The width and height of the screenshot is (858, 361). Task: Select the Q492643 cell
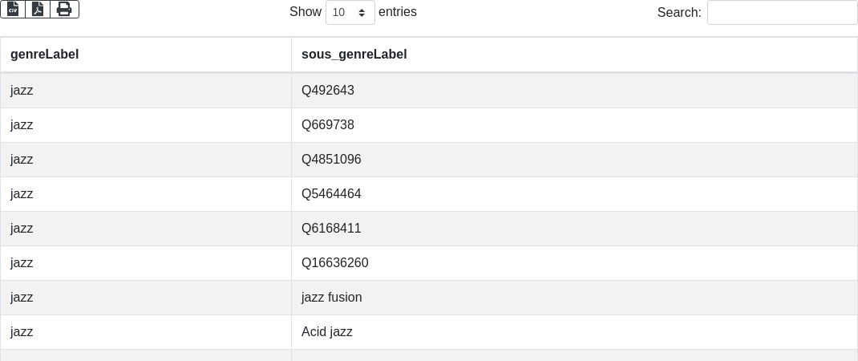(x=328, y=91)
